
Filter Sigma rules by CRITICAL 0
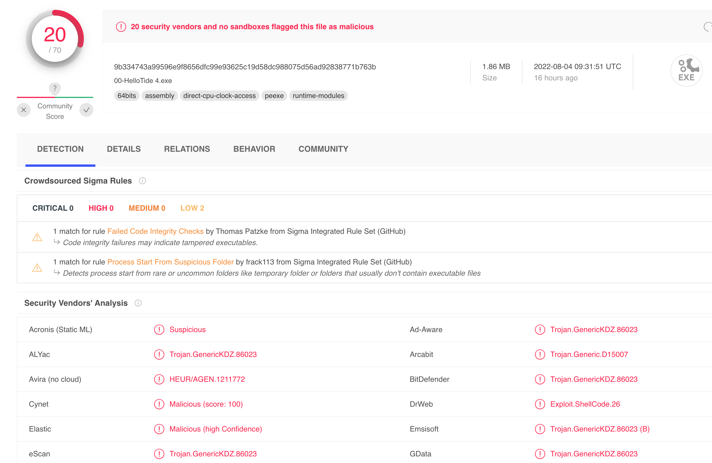[53, 208]
